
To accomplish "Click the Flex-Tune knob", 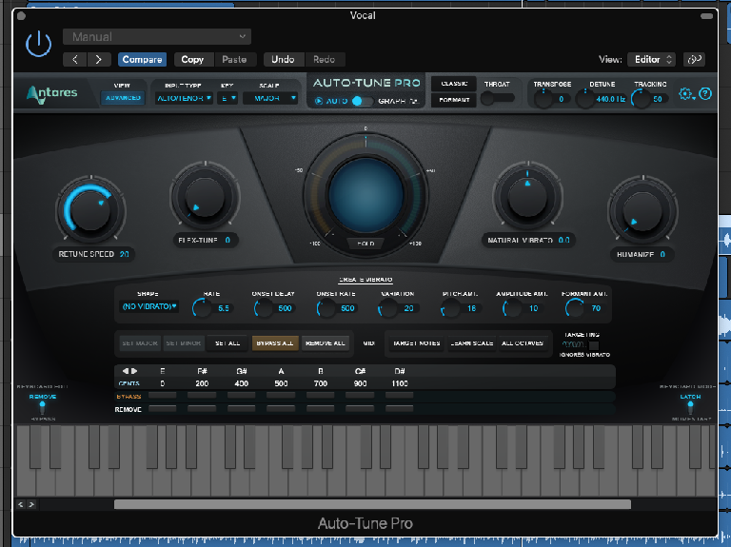I will [x=205, y=197].
